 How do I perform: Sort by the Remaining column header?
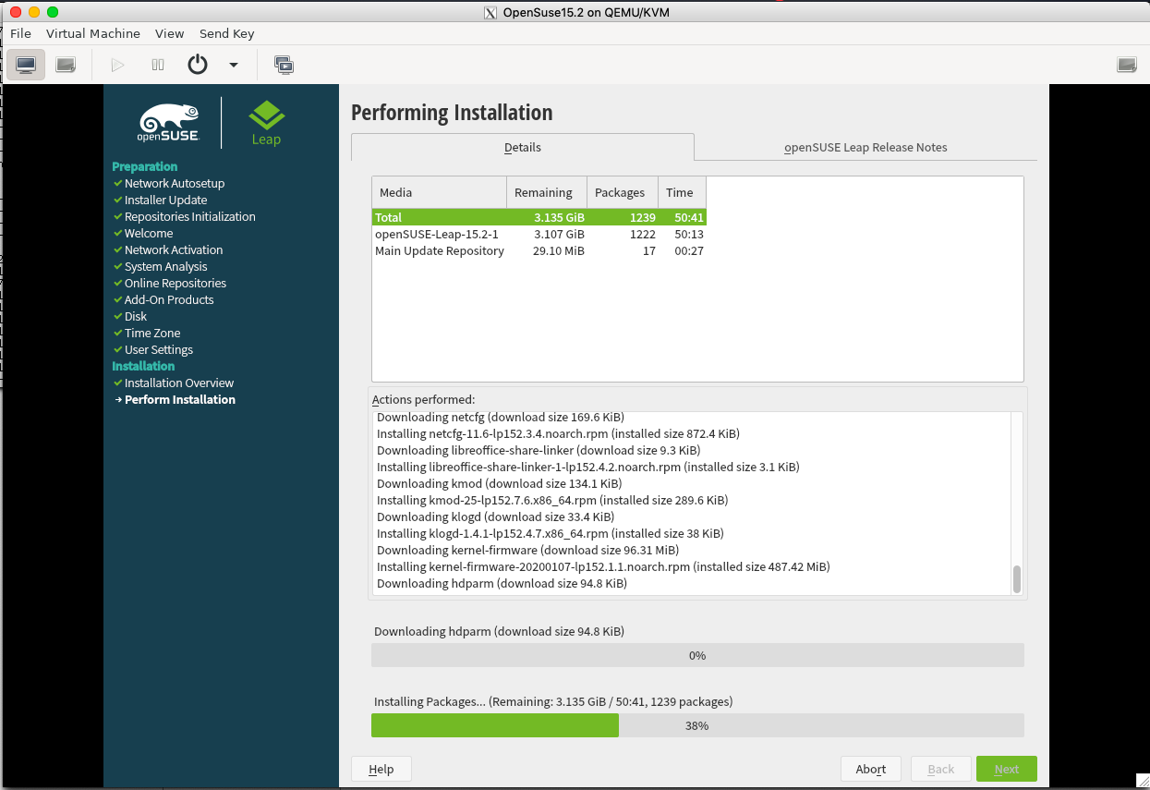[547, 192]
